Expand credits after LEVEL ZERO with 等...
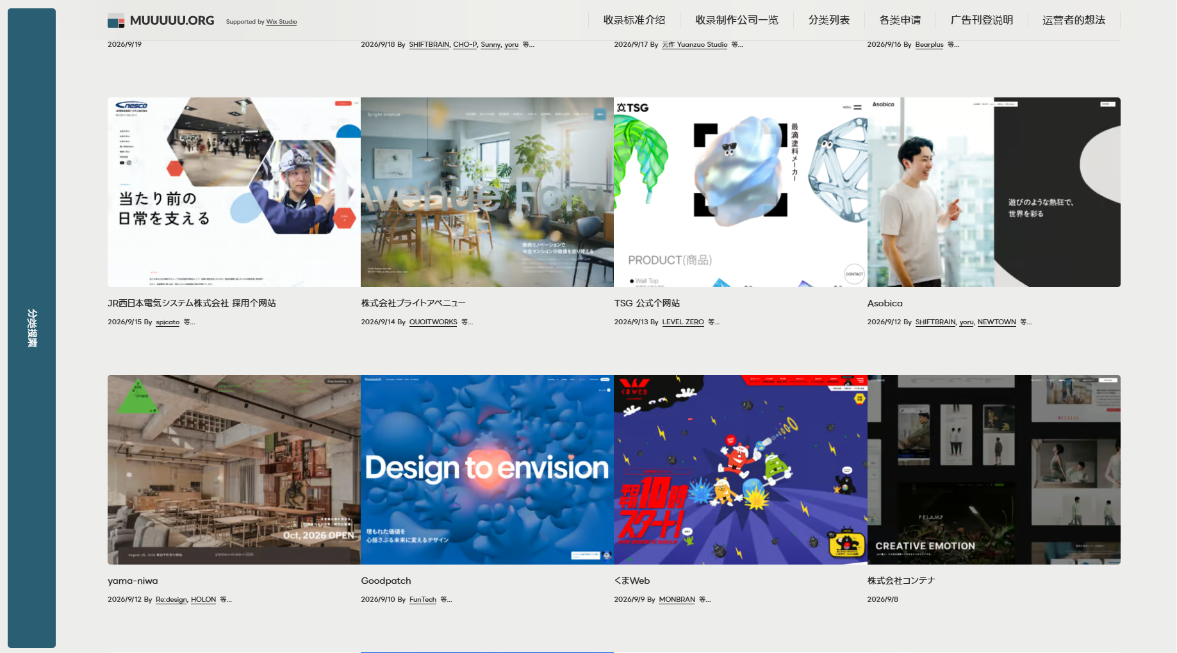 [714, 322]
